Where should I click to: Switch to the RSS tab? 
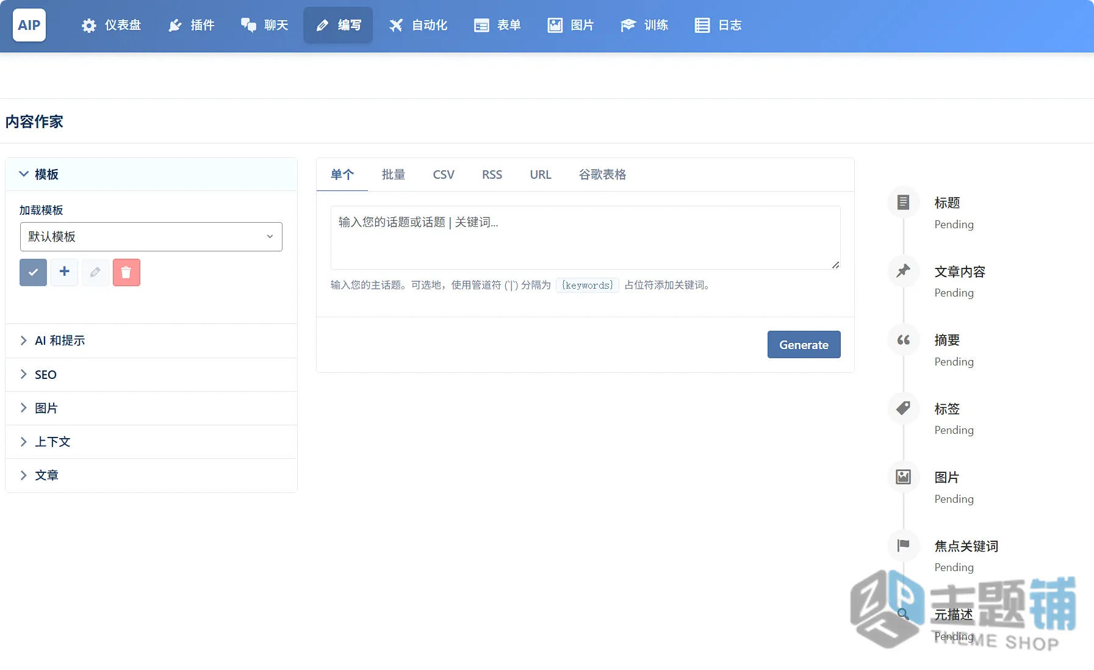(492, 175)
